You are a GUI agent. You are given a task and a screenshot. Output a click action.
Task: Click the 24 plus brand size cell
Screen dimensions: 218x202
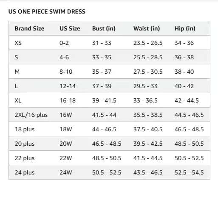tap(25, 172)
